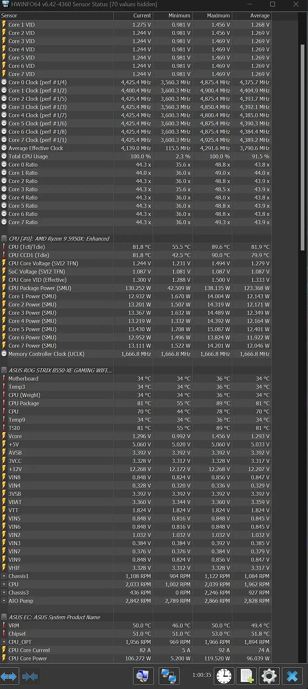Select the Chipset temperature row
Image resolution: width=308 pixels, height=689 pixels.
click(x=136, y=634)
